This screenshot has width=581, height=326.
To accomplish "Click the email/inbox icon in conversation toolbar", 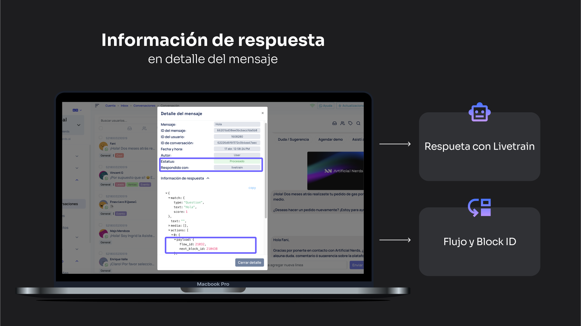I will click(335, 123).
